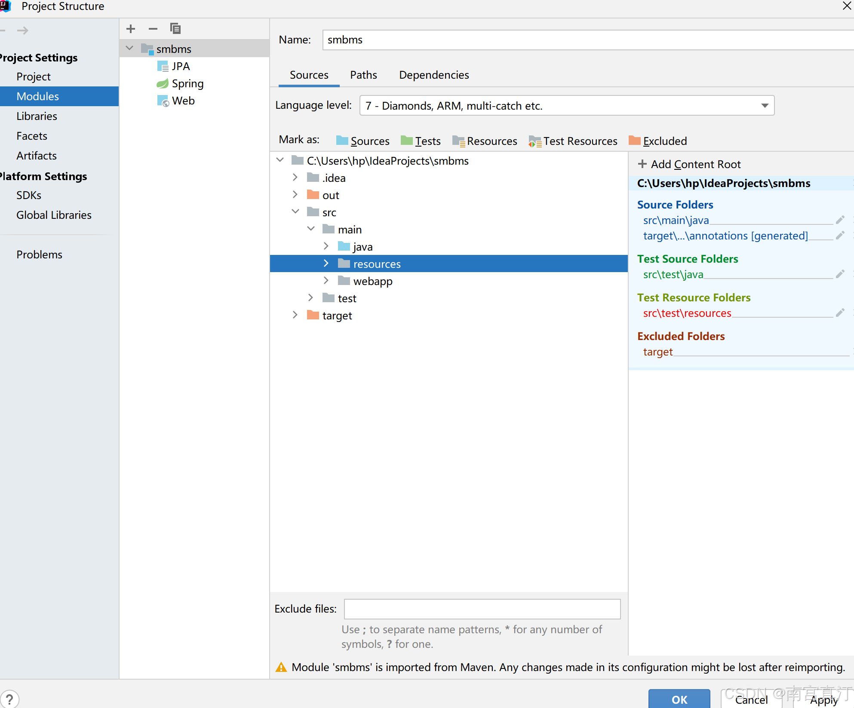This screenshot has height=708, width=854.
Task: Click the add module plus icon
Action: click(x=131, y=29)
